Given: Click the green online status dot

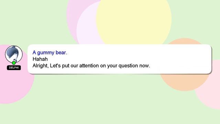Looking at the screenshot, I should coord(14,63).
